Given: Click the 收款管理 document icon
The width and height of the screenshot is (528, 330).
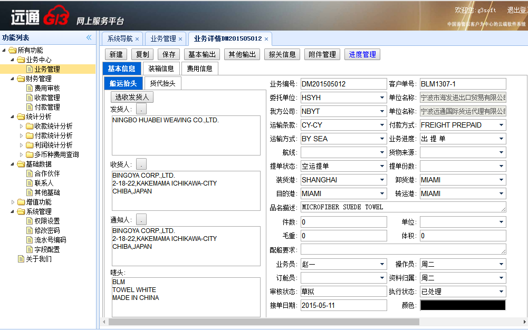Looking at the screenshot, I should click(30, 98).
